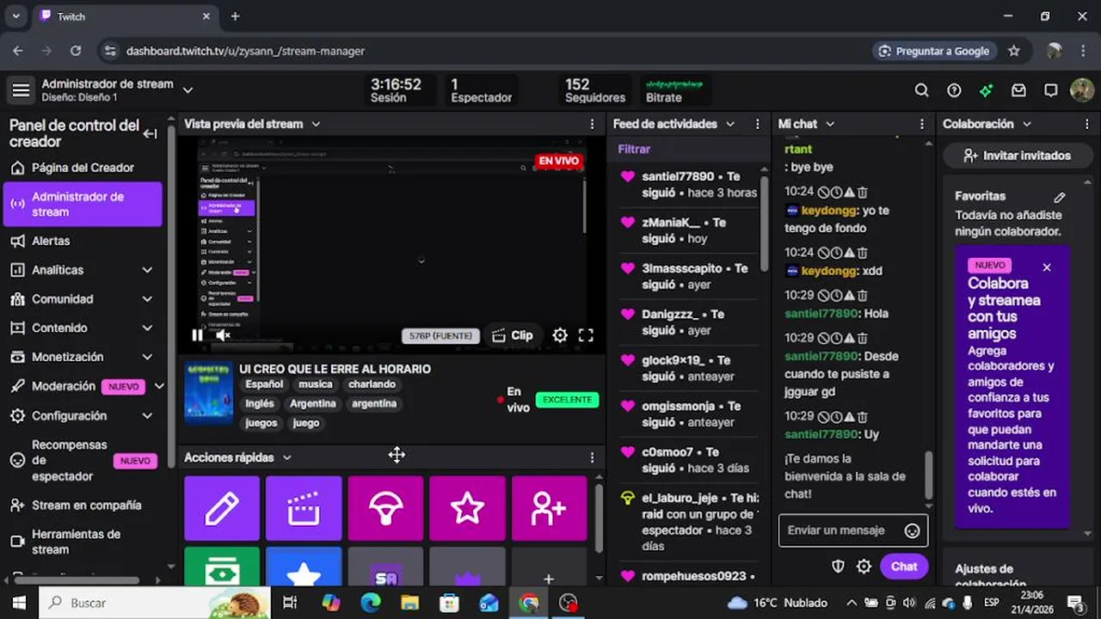Open Página del Creador in sidebar
1101x619 pixels.
click(x=83, y=168)
